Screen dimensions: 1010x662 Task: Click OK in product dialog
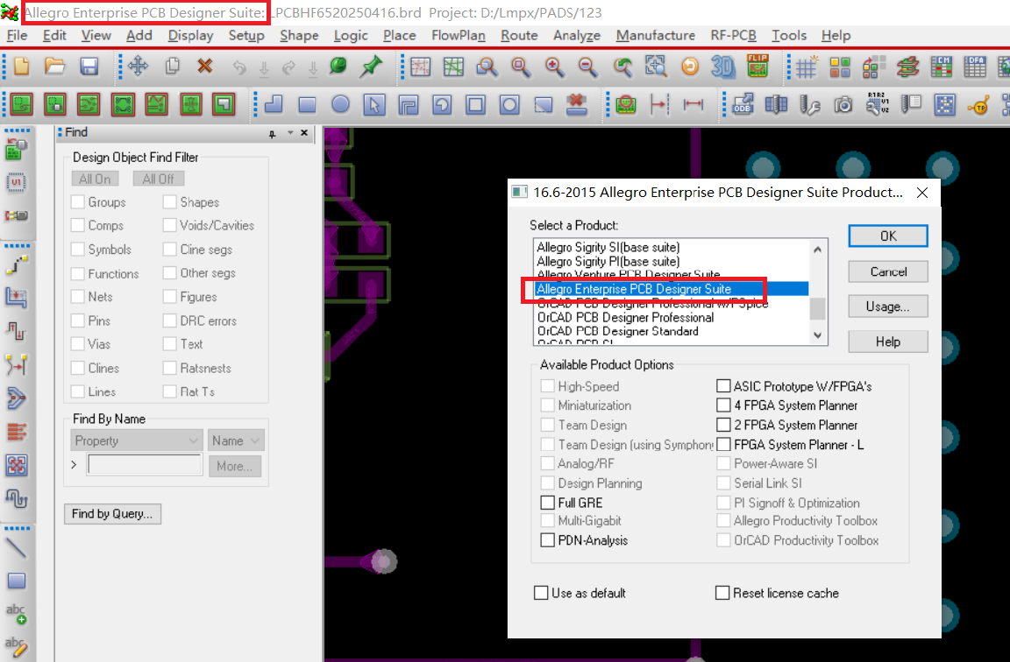coord(888,236)
